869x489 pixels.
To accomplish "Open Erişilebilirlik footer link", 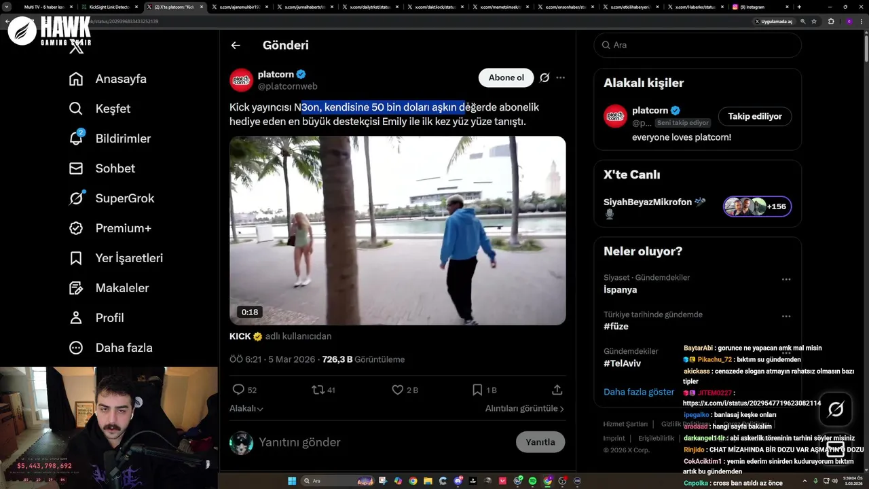I will coord(657,439).
